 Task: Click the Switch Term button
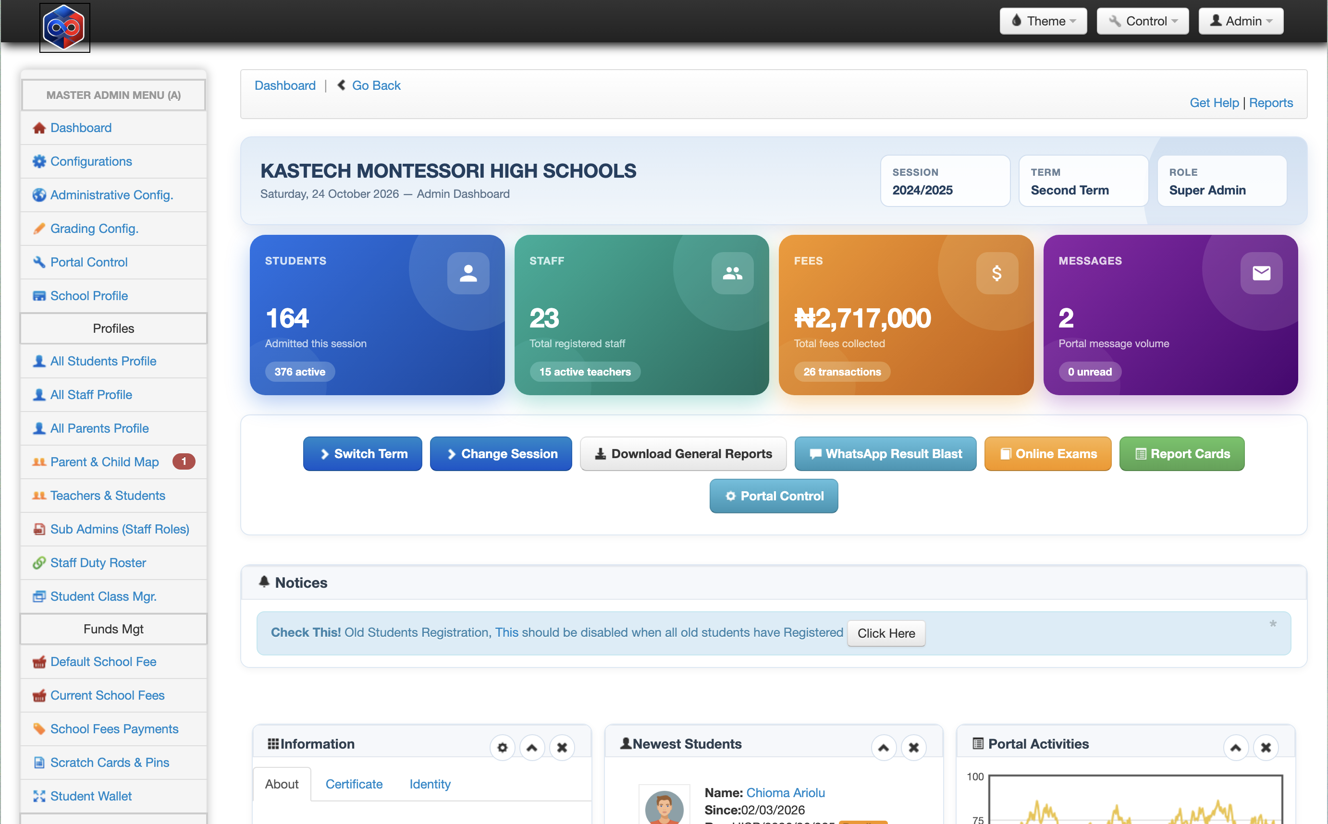point(363,454)
